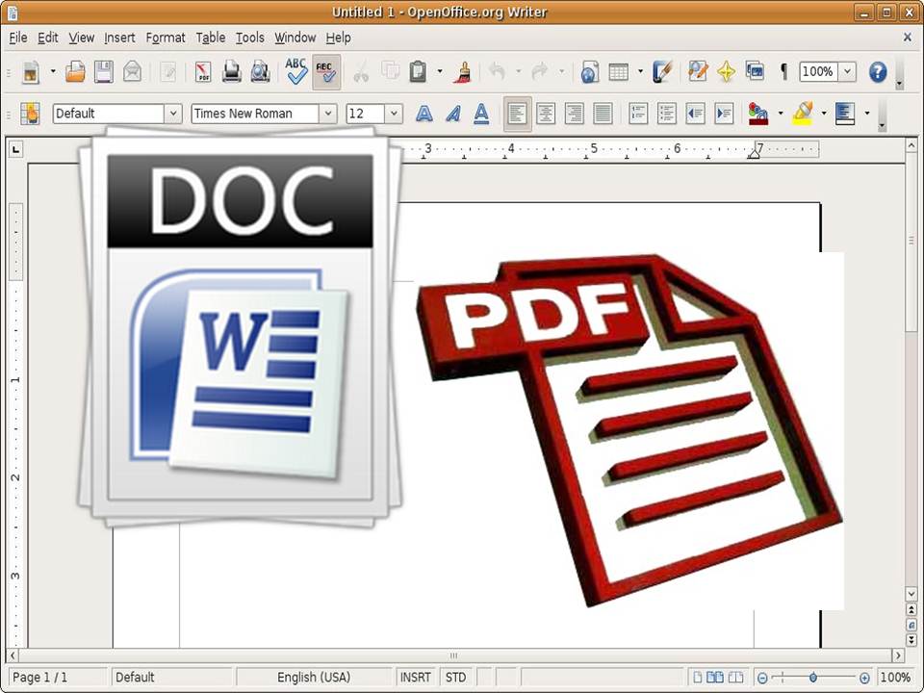Insert a Table using the grid icon
Image resolution: width=924 pixels, height=693 pixels.
(x=618, y=72)
